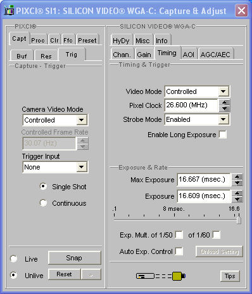Tick Exp. Mult. of 1/50 checkbox

pyautogui.click(x=179, y=235)
